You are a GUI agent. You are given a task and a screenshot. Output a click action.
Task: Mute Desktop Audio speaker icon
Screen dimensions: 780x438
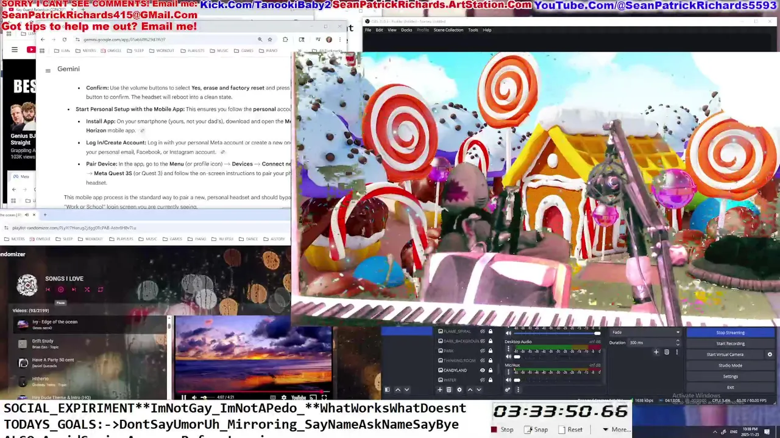[508, 356]
